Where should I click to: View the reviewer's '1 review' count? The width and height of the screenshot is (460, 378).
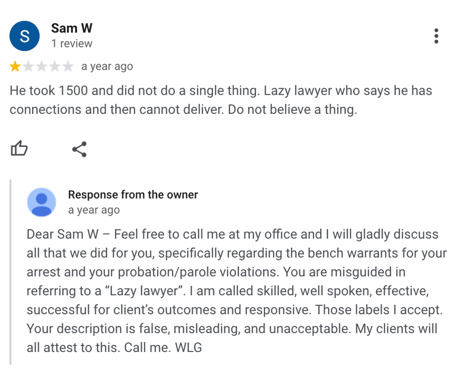click(x=72, y=44)
